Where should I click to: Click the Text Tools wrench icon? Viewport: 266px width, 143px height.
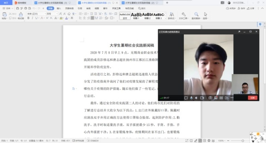point(183,14)
